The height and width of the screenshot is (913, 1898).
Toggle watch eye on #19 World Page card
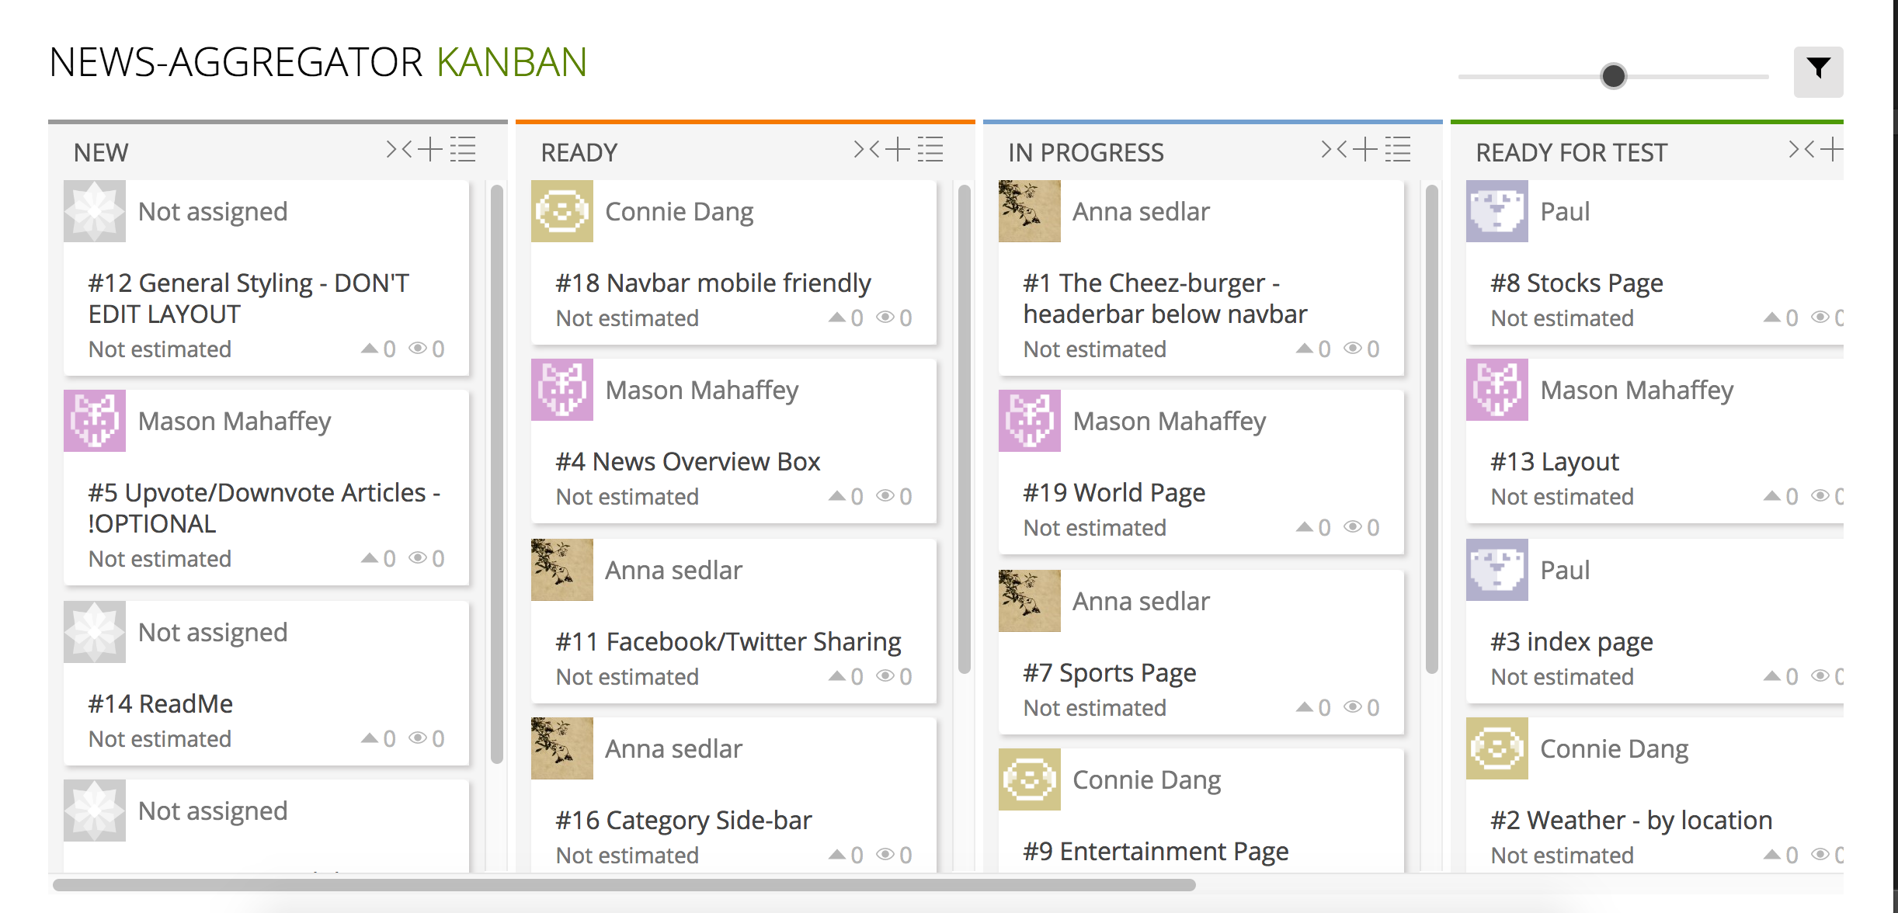(1353, 526)
